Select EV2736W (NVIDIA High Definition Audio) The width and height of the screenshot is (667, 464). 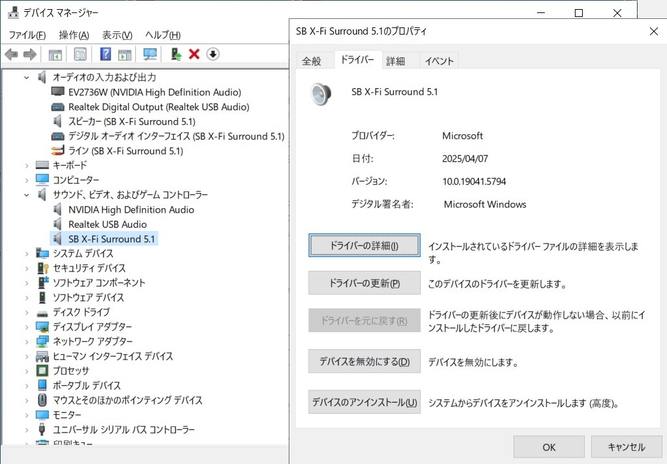tap(154, 92)
